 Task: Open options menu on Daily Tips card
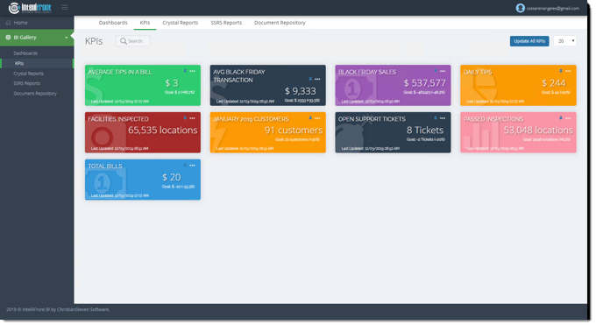point(568,71)
